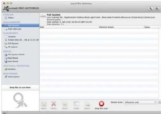Click the Web Shield globe icon

coord(6,61)
